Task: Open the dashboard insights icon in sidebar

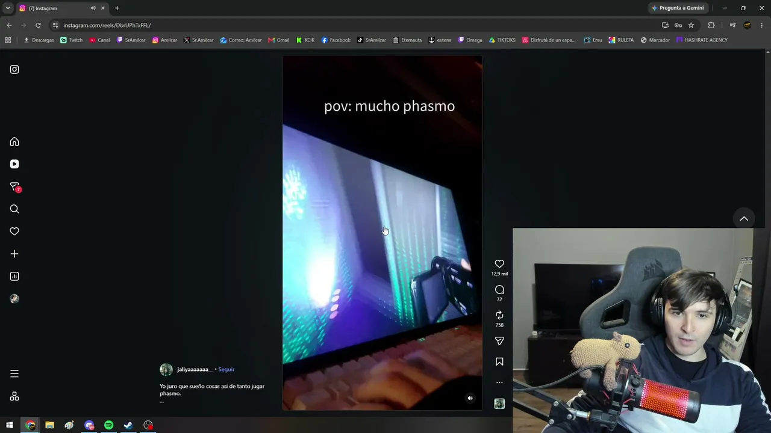Action: [14, 277]
